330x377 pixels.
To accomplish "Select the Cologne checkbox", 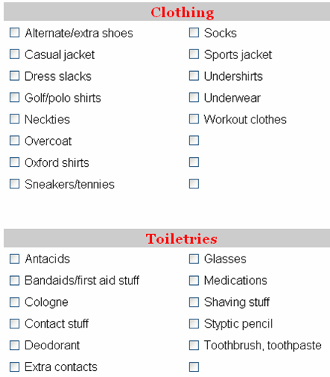I will [x=14, y=302].
